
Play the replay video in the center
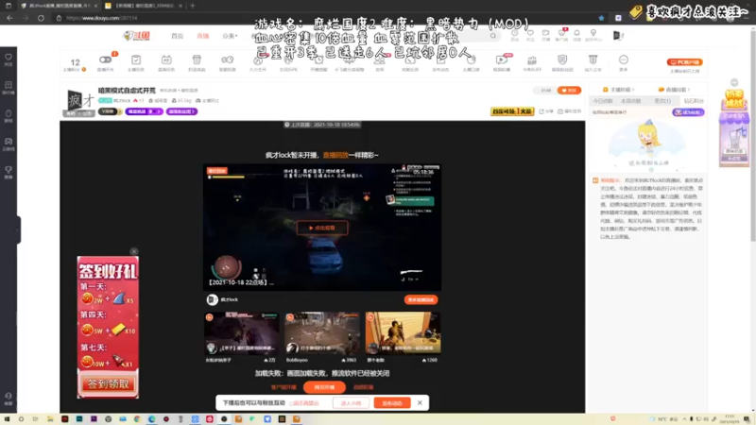tap(322, 228)
